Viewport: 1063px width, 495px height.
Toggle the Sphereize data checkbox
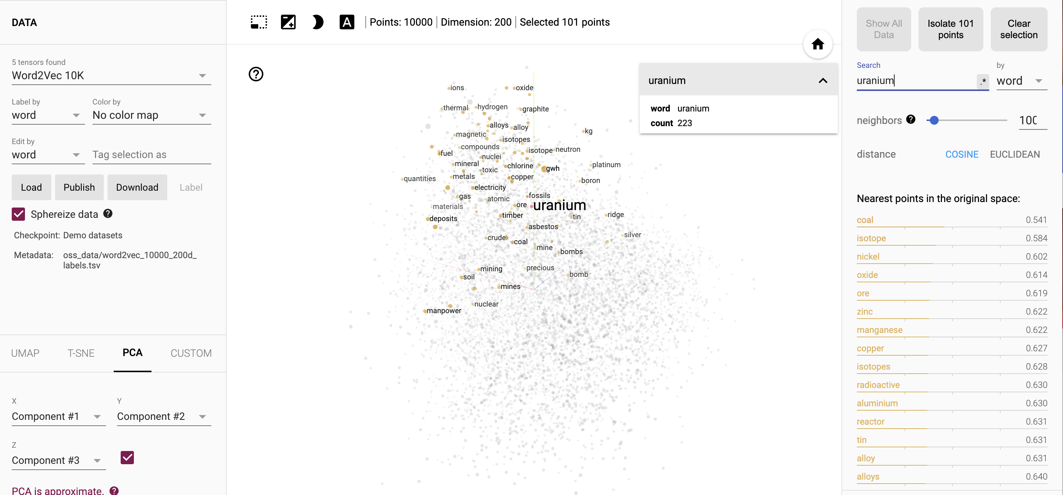click(x=18, y=214)
